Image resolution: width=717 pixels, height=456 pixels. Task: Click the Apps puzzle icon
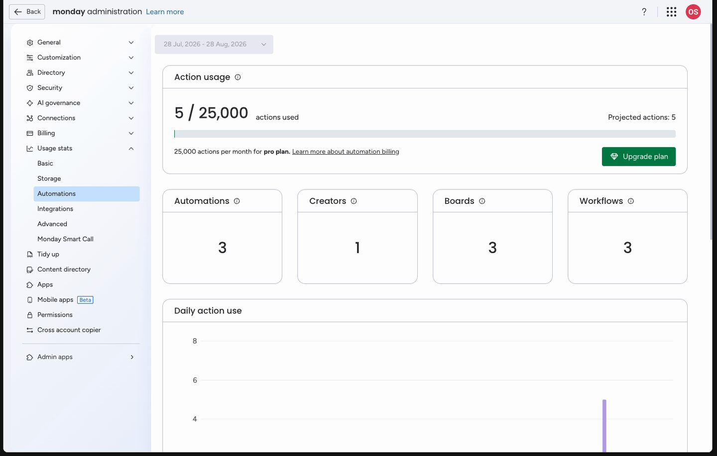tap(30, 285)
